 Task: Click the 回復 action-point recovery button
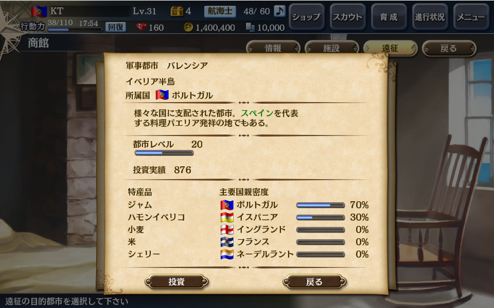116,27
